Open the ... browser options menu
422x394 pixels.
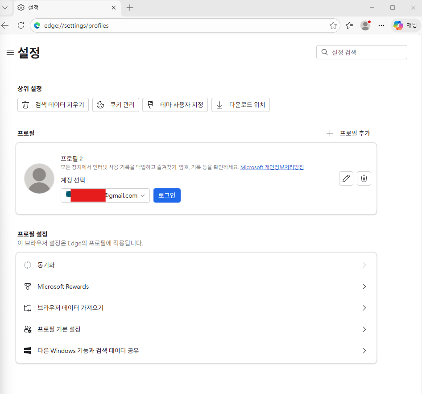pos(381,25)
